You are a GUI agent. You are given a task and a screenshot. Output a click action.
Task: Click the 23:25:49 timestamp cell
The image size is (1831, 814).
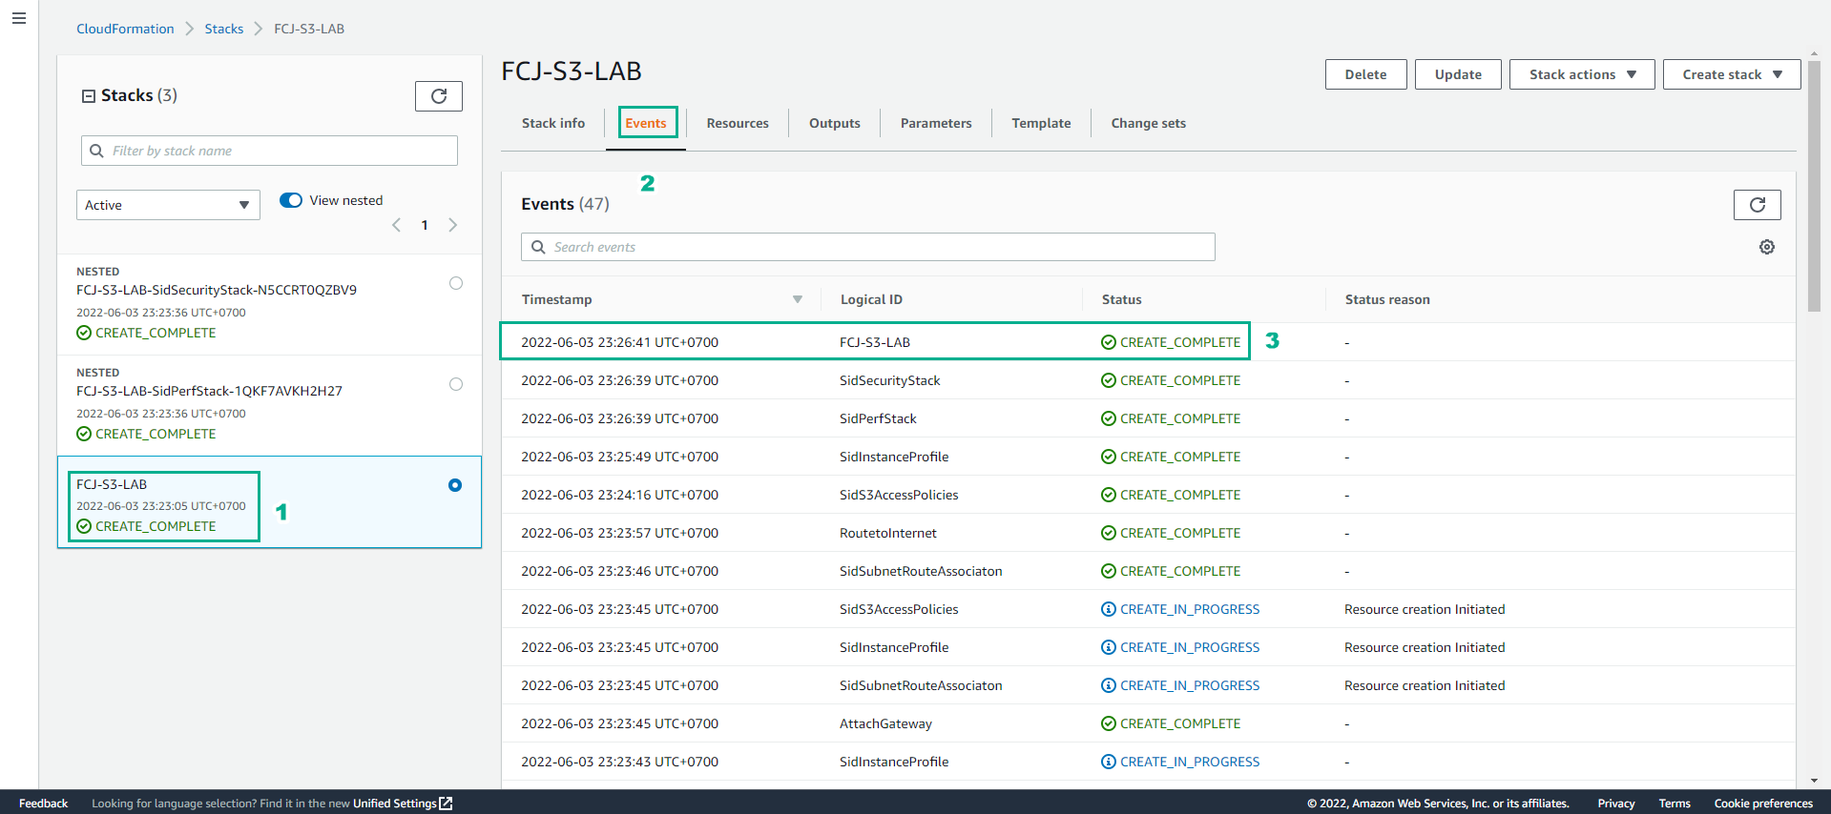click(619, 457)
